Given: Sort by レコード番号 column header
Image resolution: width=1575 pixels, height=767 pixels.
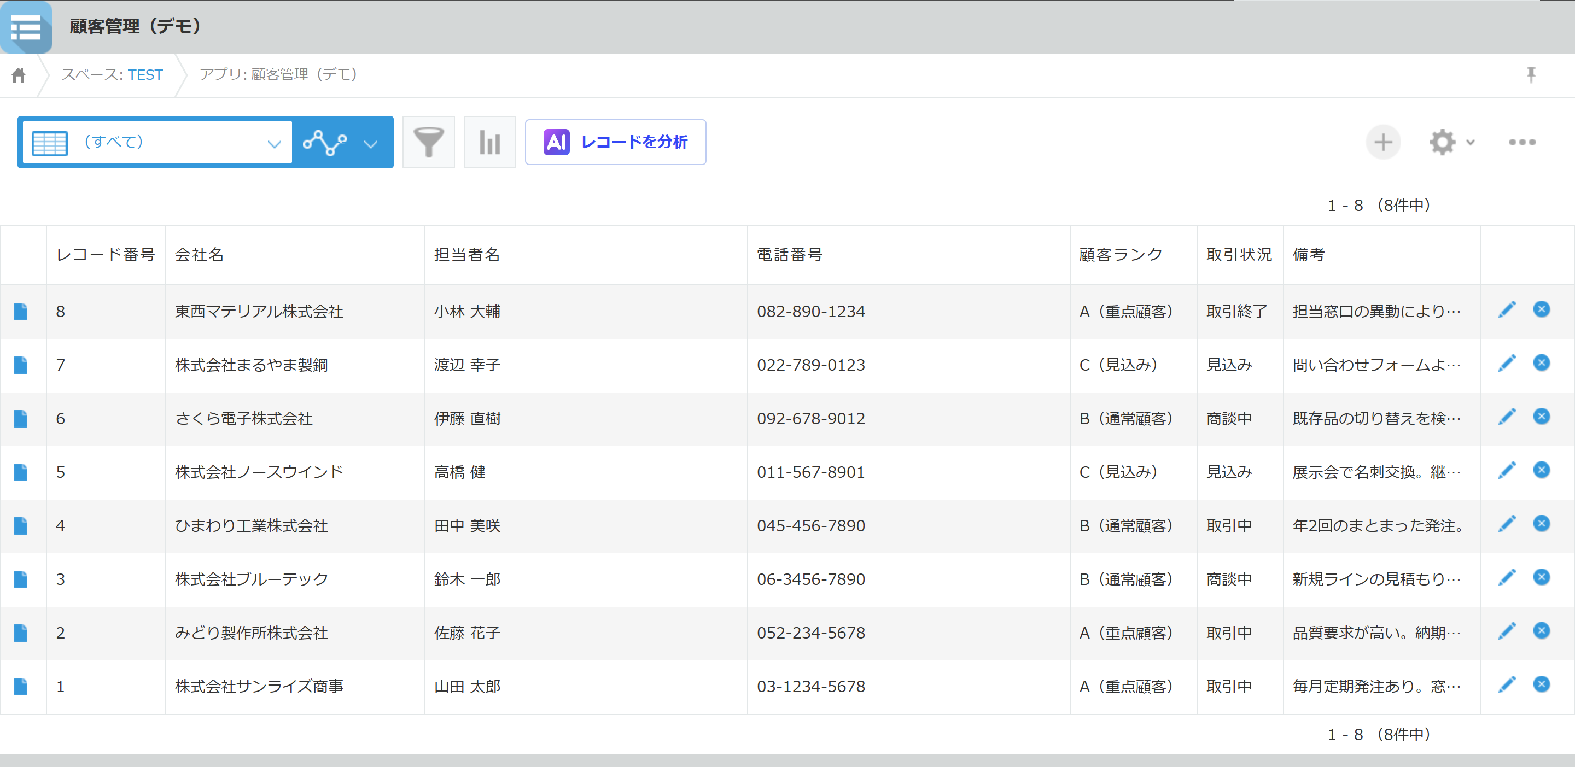Looking at the screenshot, I should [106, 255].
